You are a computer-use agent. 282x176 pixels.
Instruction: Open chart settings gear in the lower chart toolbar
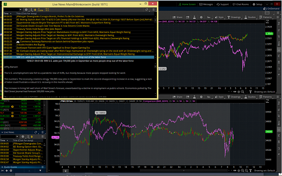[201, 97]
